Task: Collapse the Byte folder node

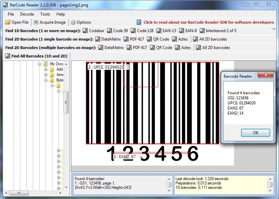Action: pos(46,80)
